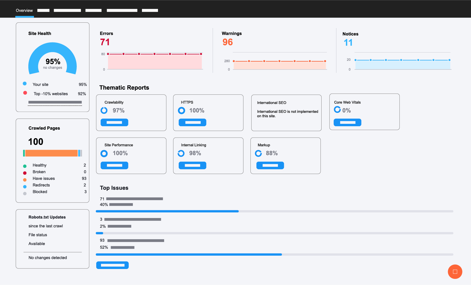This screenshot has width=471, height=285.
Task: Click the Site Performance donut icon
Action: (104, 153)
